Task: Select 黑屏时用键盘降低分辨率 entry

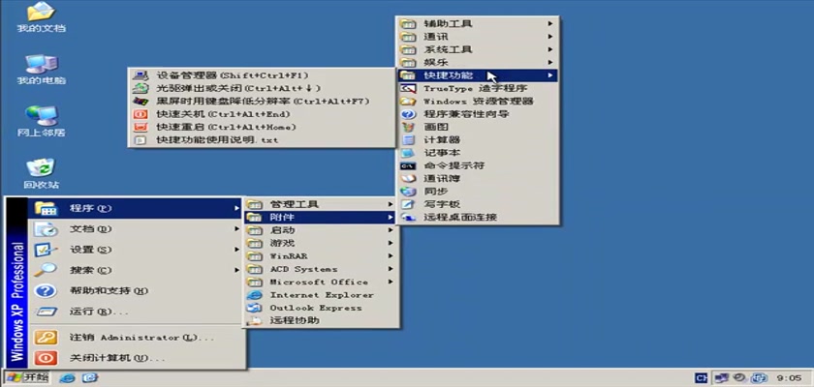Action: 261,102
